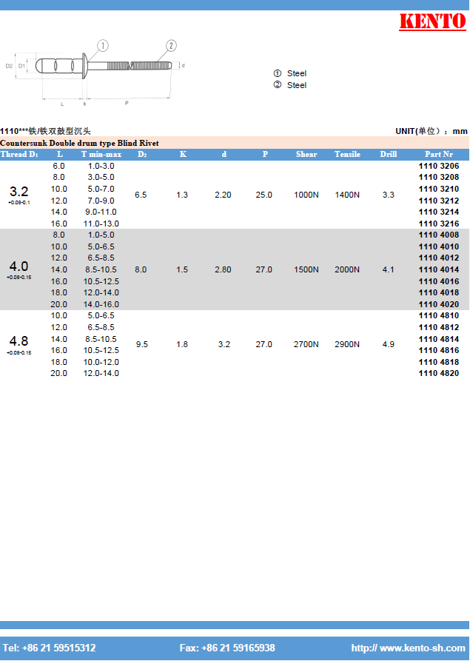Select the circled 1 Steel legend marker

click(278, 73)
